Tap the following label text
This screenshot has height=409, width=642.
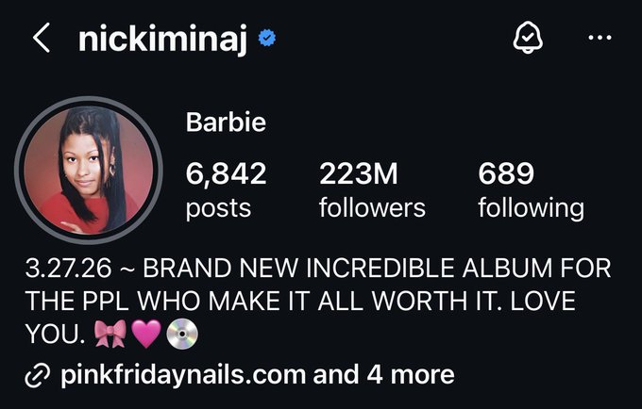point(531,209)
